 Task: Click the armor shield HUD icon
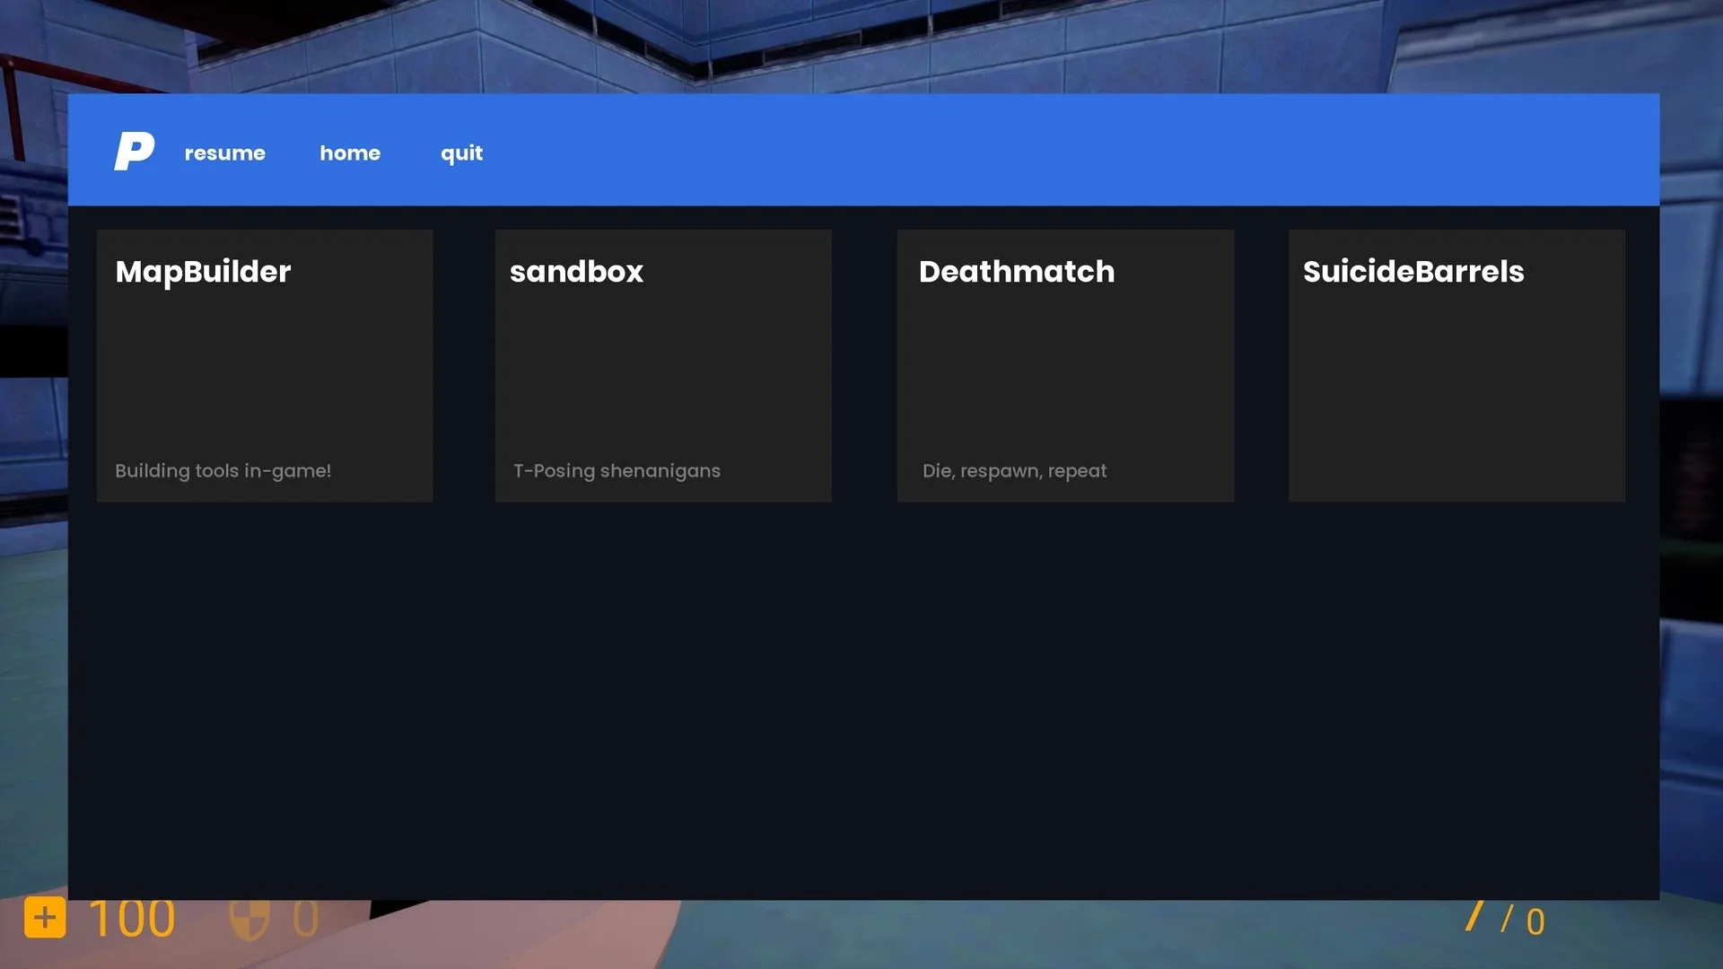click(x=249, y=919)
